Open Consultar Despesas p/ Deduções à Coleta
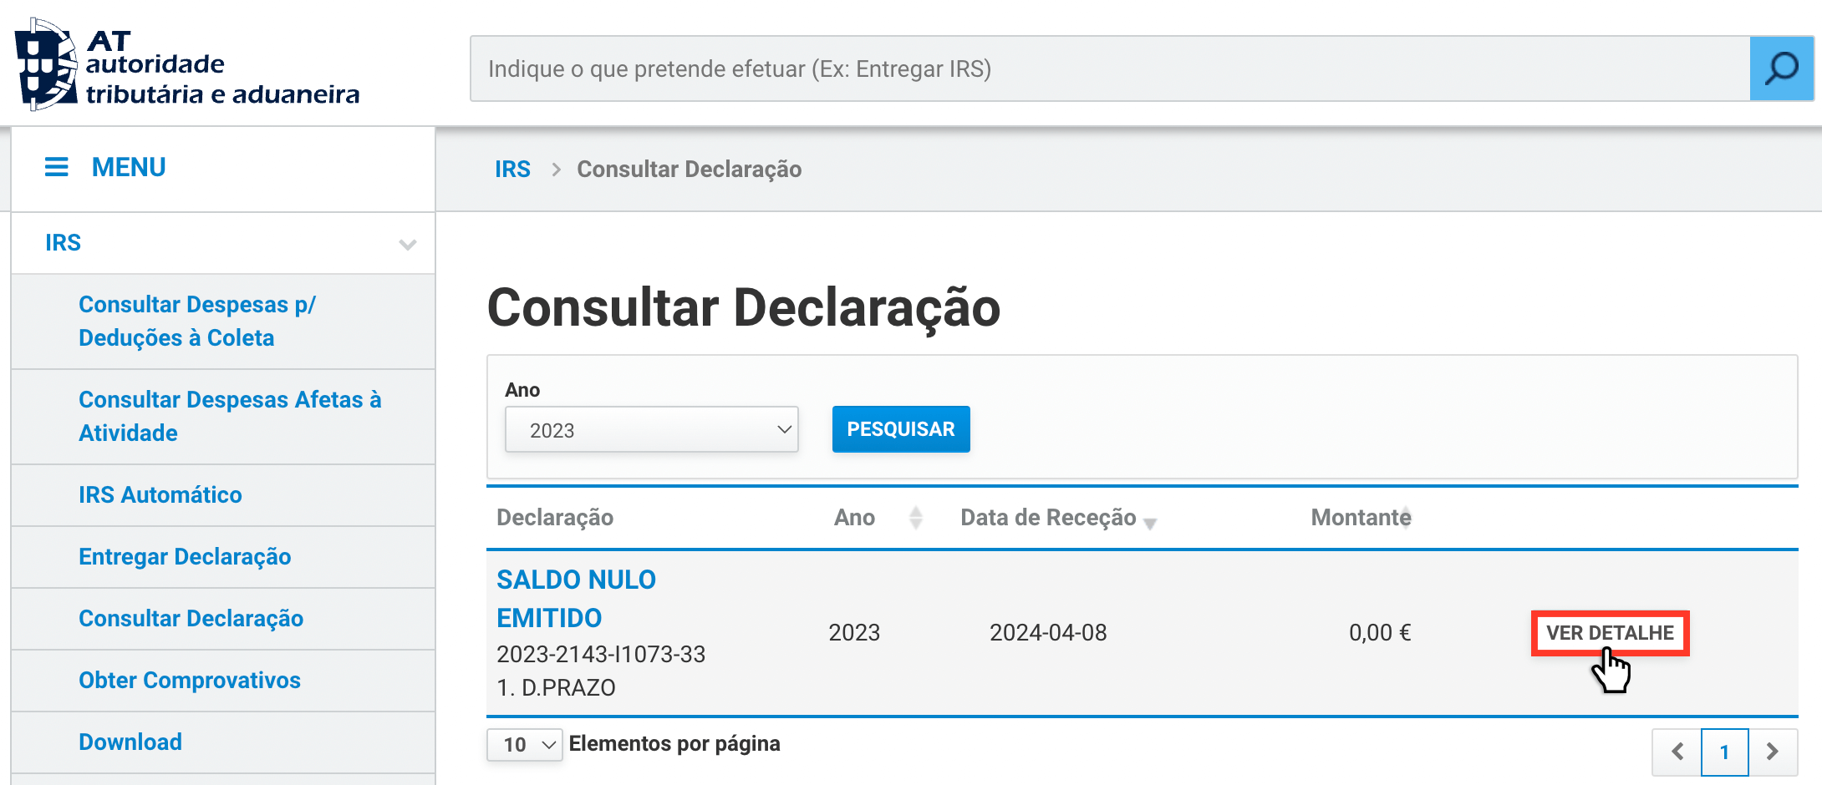1822x785 pixels. (x=196, y=322)
